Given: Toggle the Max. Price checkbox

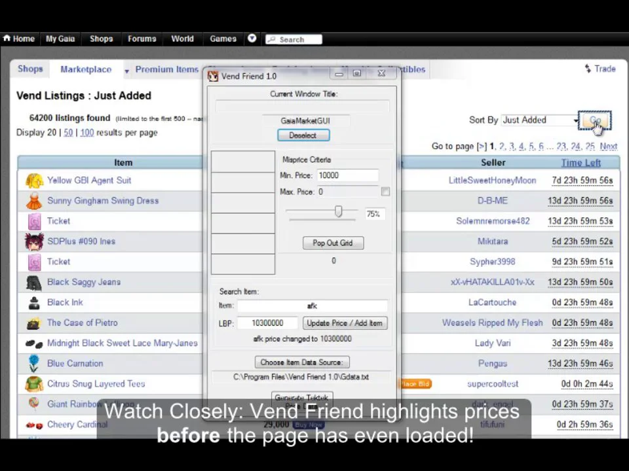Looking at the screenshot, I should pos(385,192).
